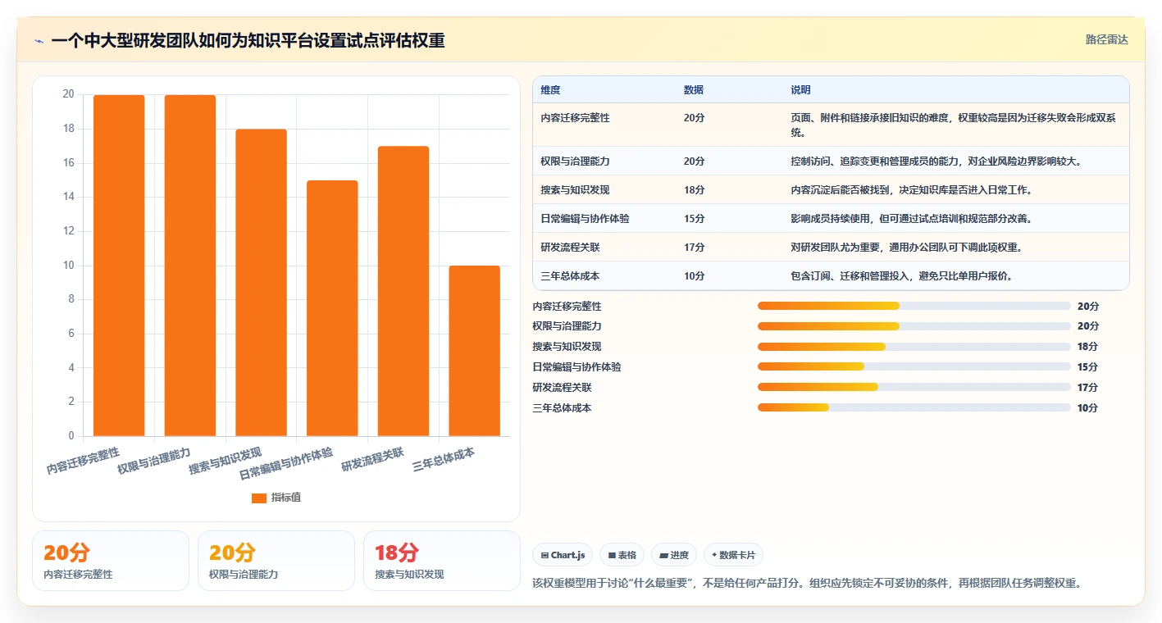Select the Chart.js tag chip

coord(563,555)
